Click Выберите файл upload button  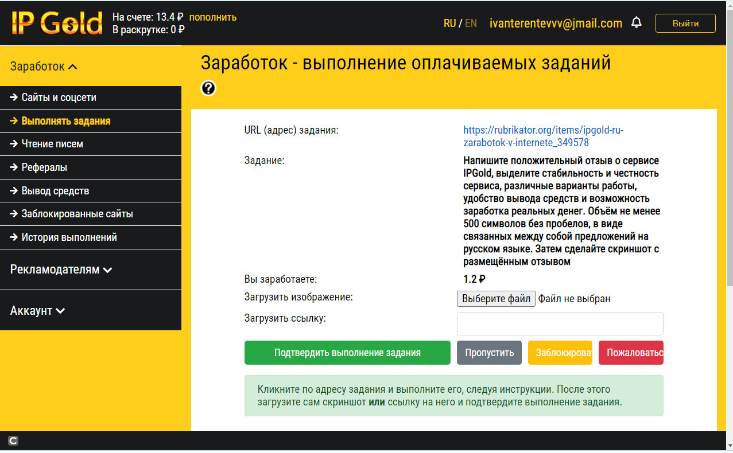click(x=496, y=299)
